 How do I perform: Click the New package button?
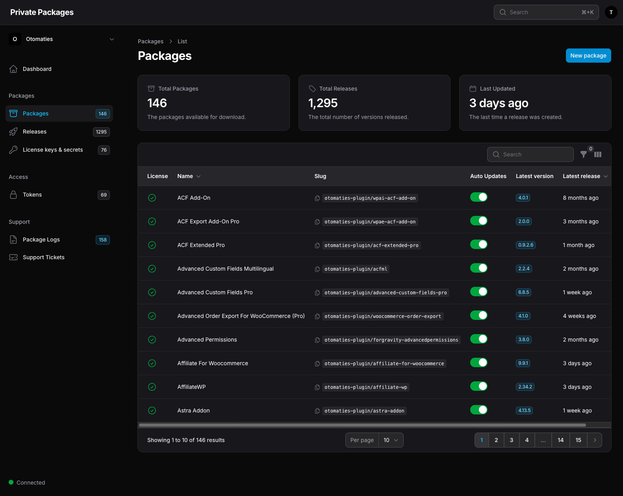click(x=588, y=56)
